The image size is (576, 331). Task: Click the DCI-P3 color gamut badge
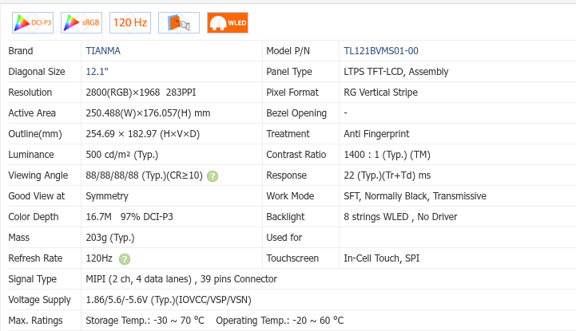click(32, 23)
